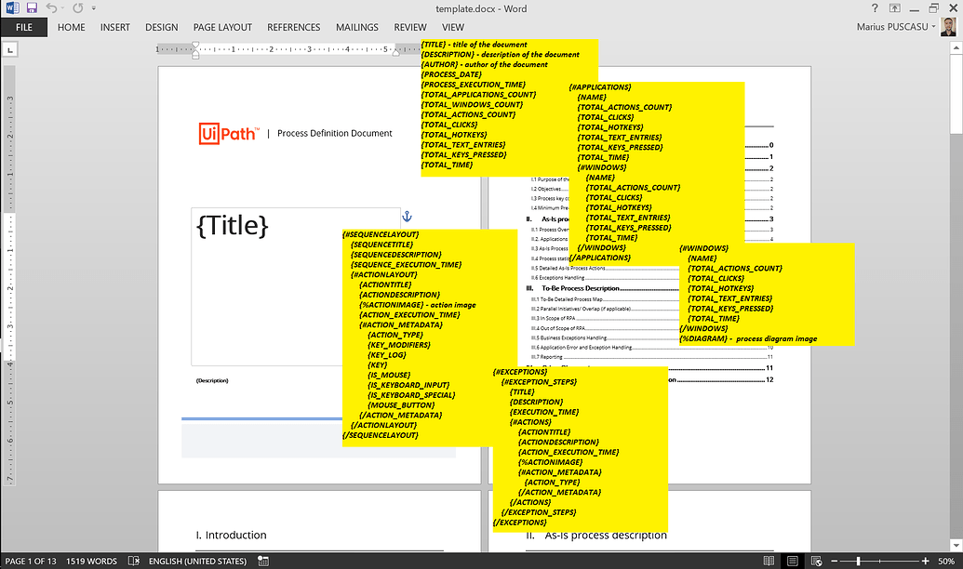Open the Proofing errors checker
This screenshot has width=963, height=569.
133,560
